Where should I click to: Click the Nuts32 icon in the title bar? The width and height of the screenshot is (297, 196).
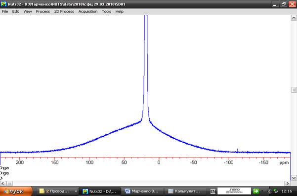click(x=3, y=4)
